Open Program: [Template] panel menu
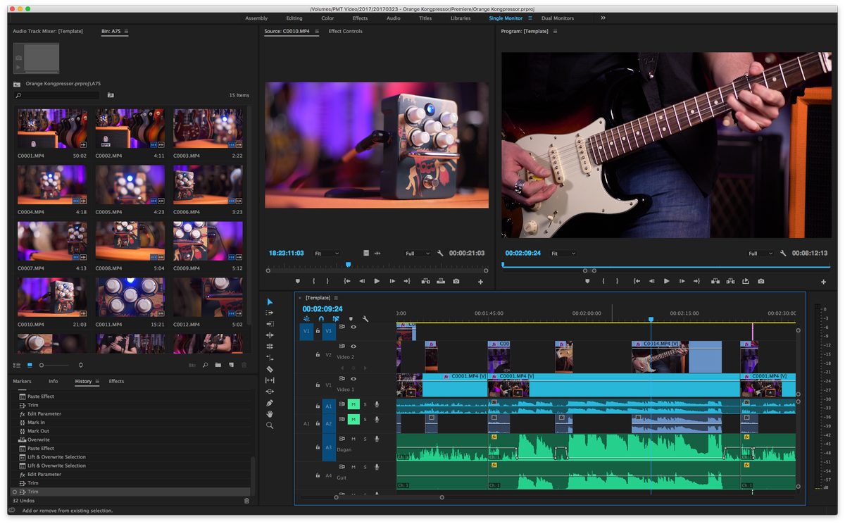The width and height of the screenshot is (845, 524). click(555, 32)
